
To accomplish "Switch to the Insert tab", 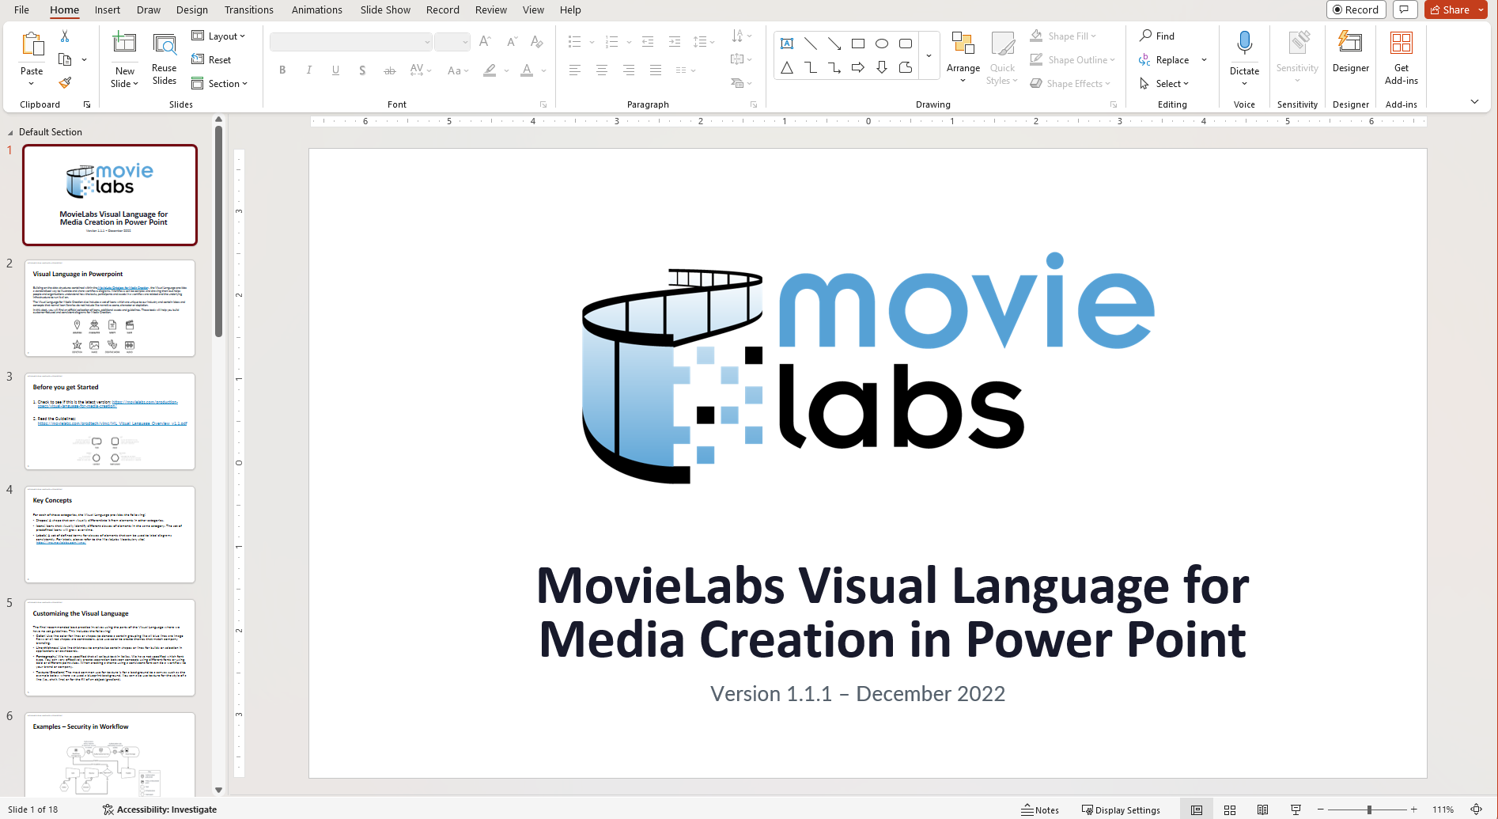I will click(x=108, y=9).
